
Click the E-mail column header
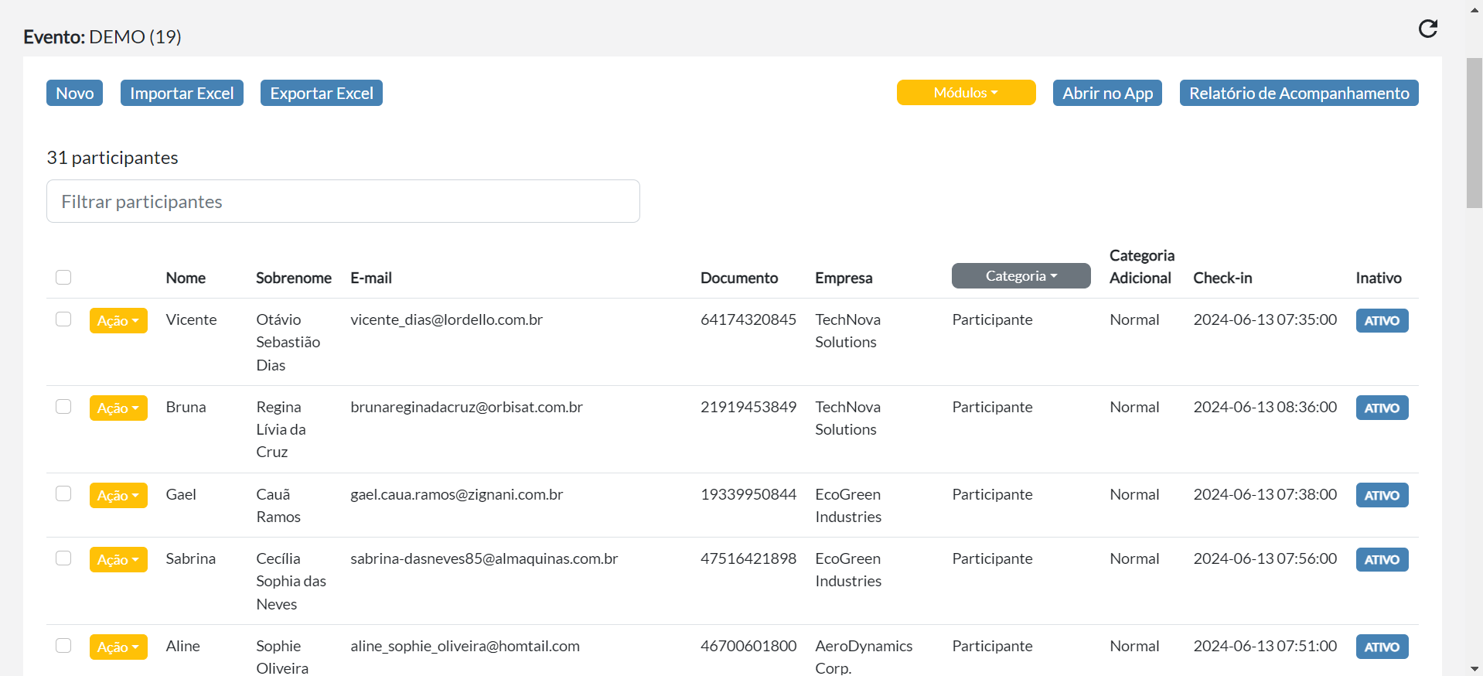pos(371,278)
